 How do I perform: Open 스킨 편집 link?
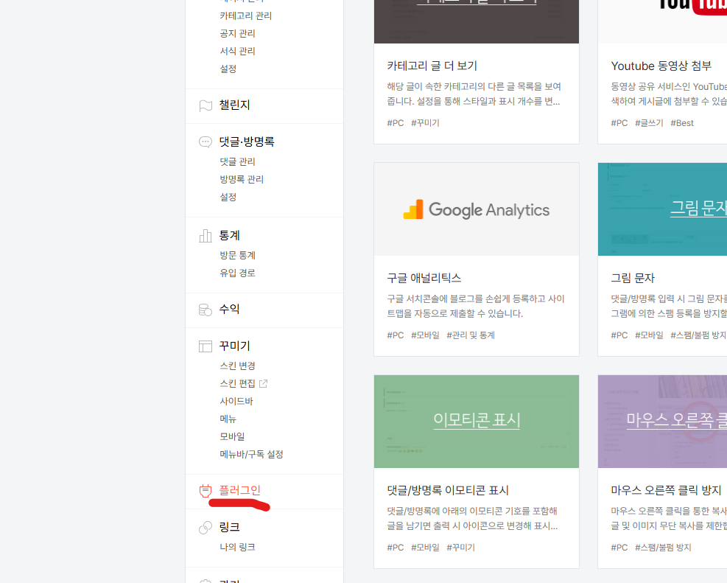pos(237,383)
